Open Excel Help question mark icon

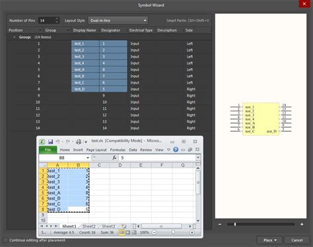click(x=176, y=150)
